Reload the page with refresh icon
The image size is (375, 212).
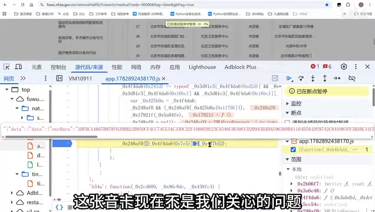click(x=23, y=5)
